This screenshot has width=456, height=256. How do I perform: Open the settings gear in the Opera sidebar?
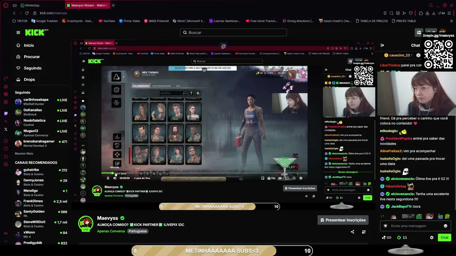click(x=6, y=165)
